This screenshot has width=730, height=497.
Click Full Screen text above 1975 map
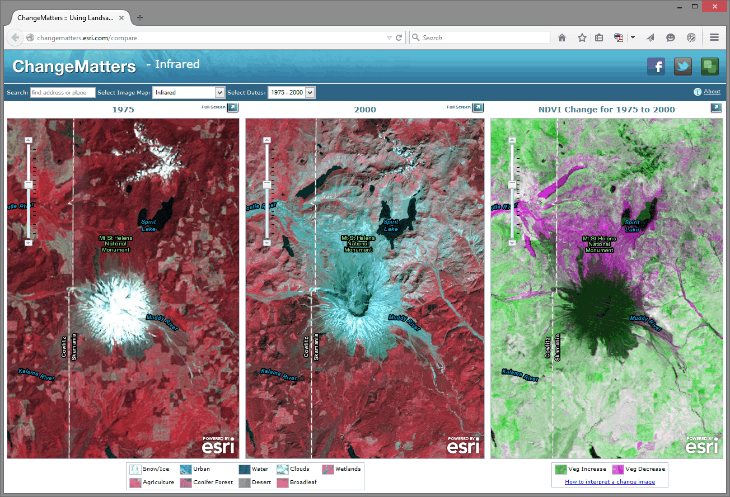point(214,107)
